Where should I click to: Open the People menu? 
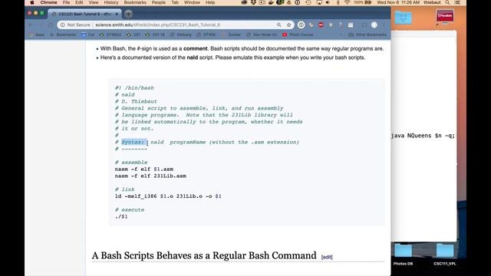(159, 2)
